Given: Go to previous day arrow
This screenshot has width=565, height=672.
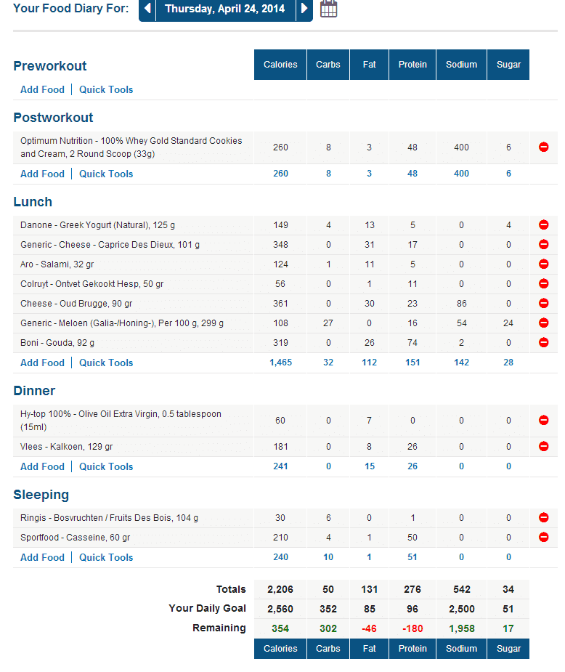Looking at the screenshot, I should tap(147, 9).
